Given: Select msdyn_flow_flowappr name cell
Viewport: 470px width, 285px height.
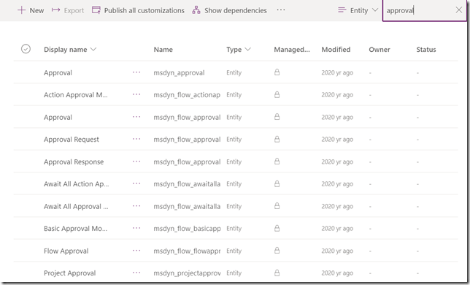Looking at the screenshot, I should coord(187,251).
